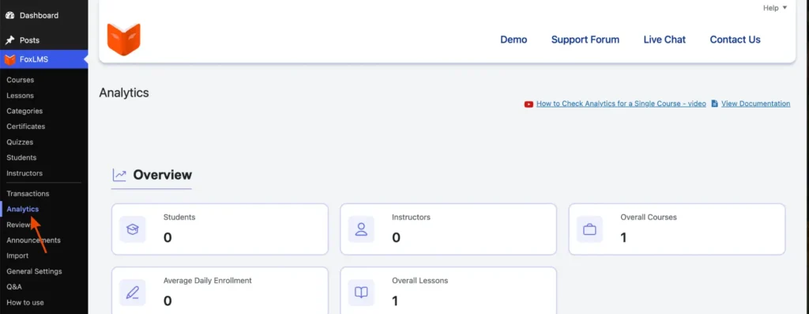Image resolution: width=809 pixels, height=314 pixels.
Task: Open General Settings in the sidebar
Action: click(34, 271)
